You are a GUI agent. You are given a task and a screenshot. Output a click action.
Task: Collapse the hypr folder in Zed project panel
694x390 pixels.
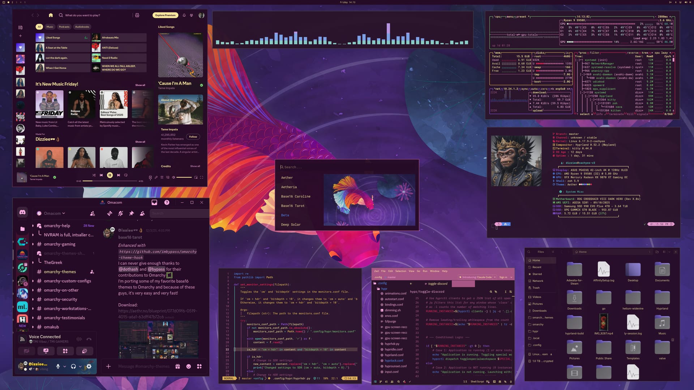pos(384,289)
